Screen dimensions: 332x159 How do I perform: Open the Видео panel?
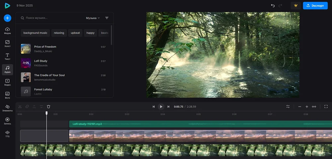7,82
